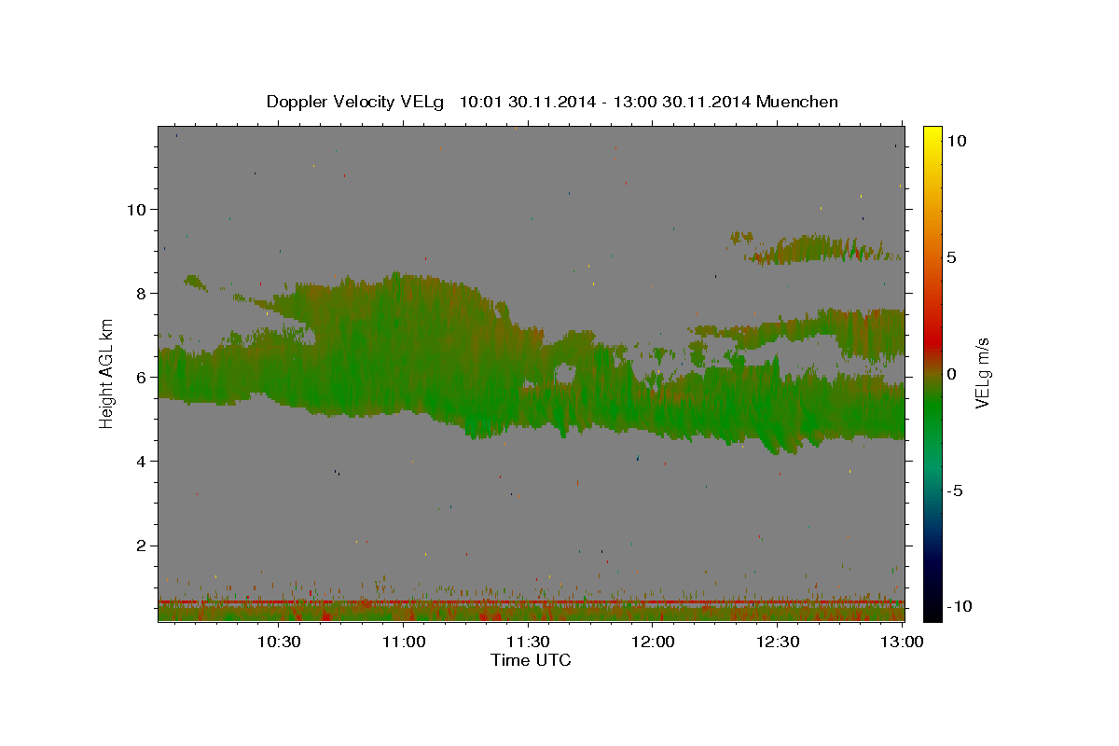Click the colorbar tick value '-5'
This screenshot has width=1119, height=746.
956,490
